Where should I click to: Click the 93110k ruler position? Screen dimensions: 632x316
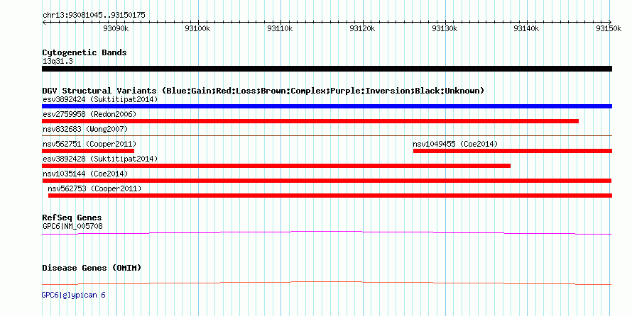click(280, 28)
